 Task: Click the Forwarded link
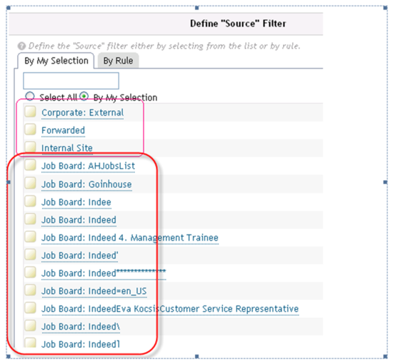point(63,130)
